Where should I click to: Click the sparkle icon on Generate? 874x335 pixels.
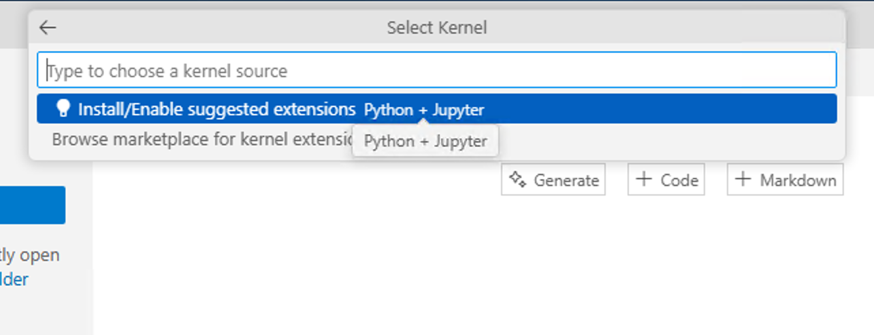pos(518,180)
